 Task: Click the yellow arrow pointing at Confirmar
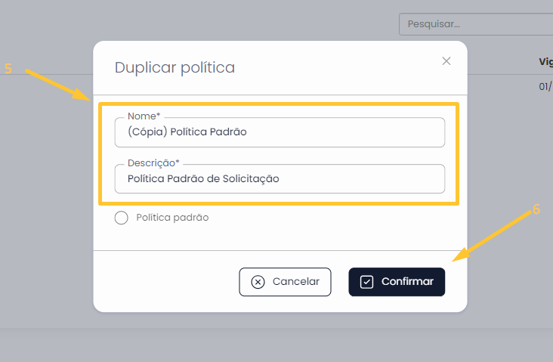(492, 236)
